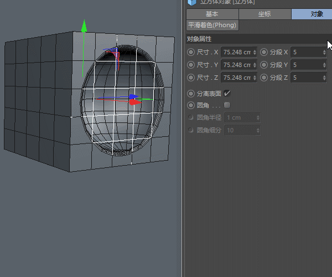
Task: Enable the 圆角 checkbox
Action: (x=227, y=105)
